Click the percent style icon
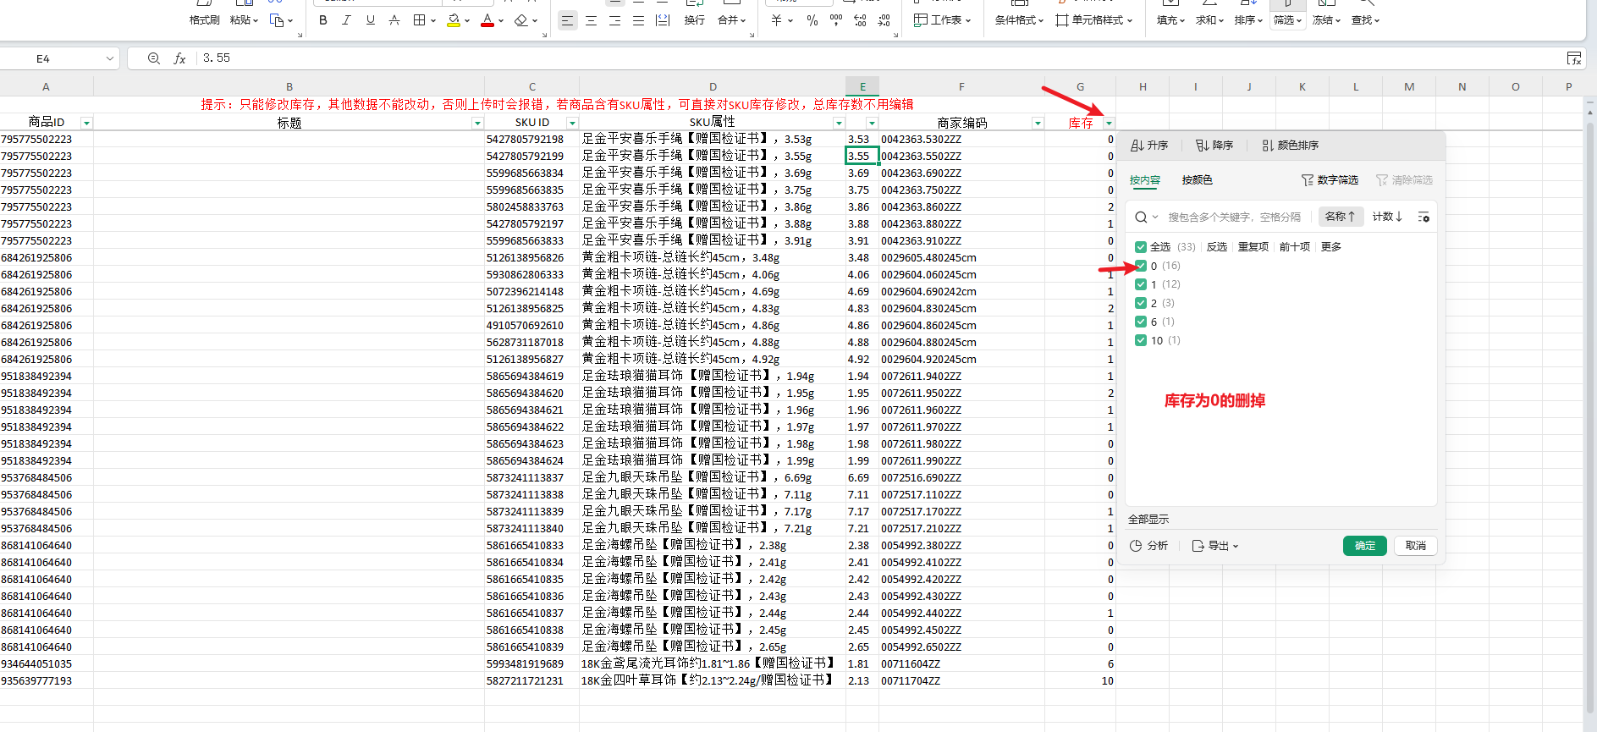 [812, 20]
